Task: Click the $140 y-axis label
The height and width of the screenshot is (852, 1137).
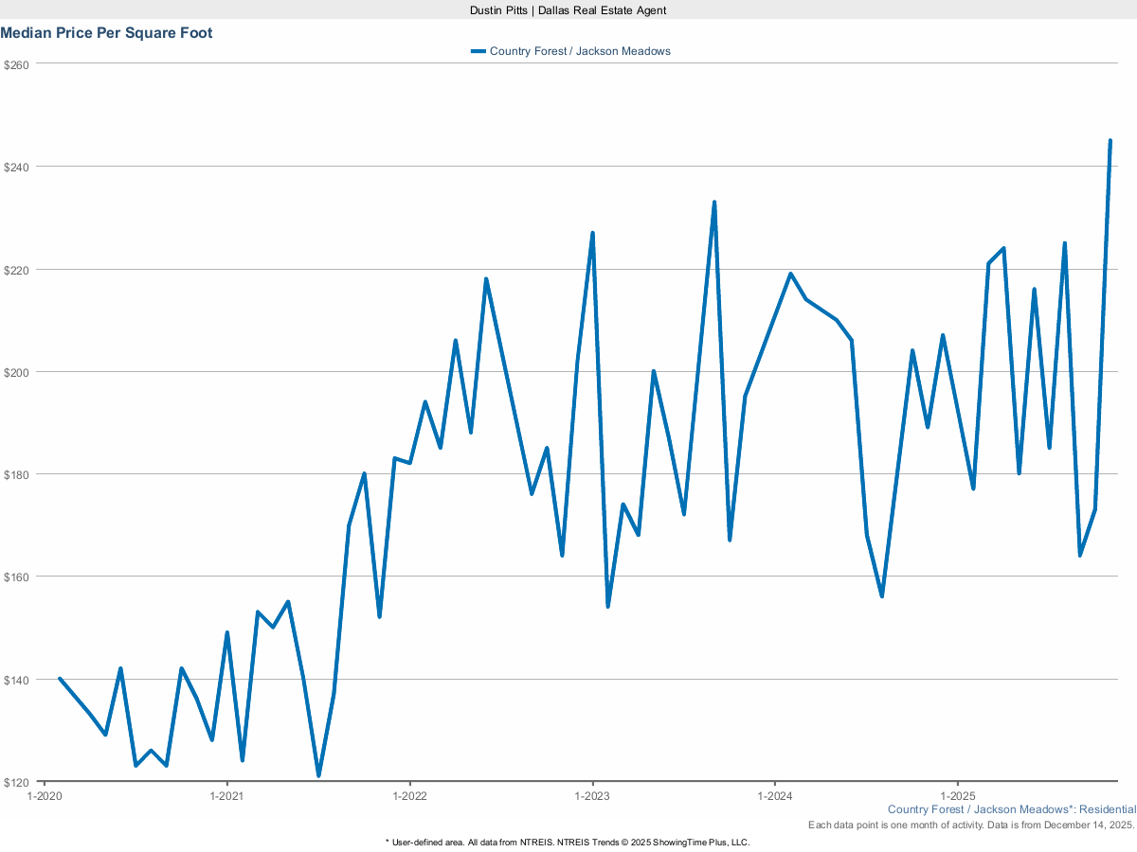Action: coord(17,680)
